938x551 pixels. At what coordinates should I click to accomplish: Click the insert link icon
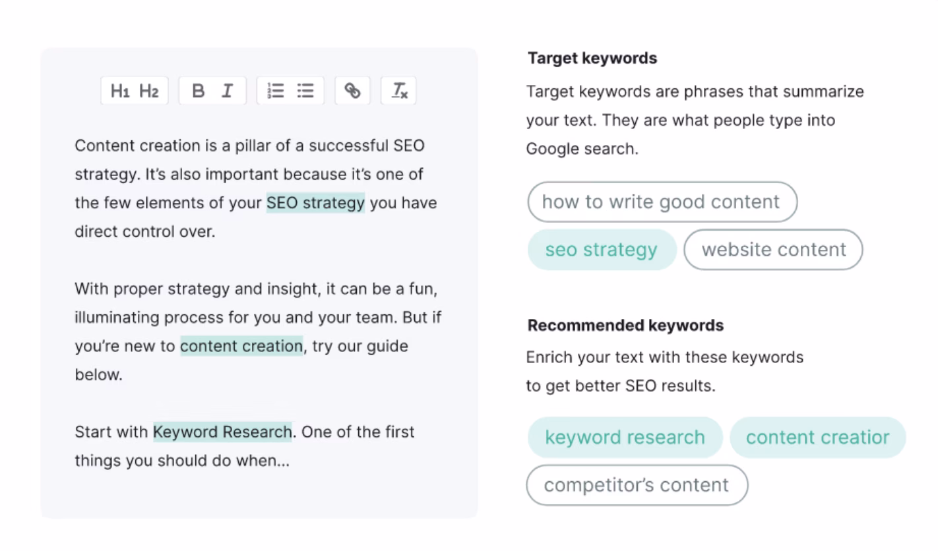[353, 91]
